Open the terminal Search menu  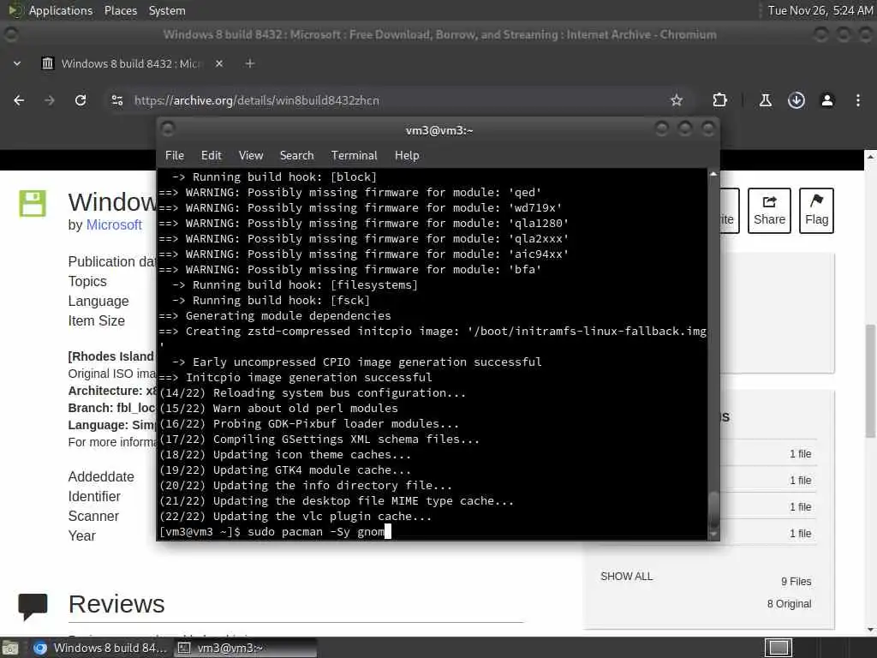296,156
